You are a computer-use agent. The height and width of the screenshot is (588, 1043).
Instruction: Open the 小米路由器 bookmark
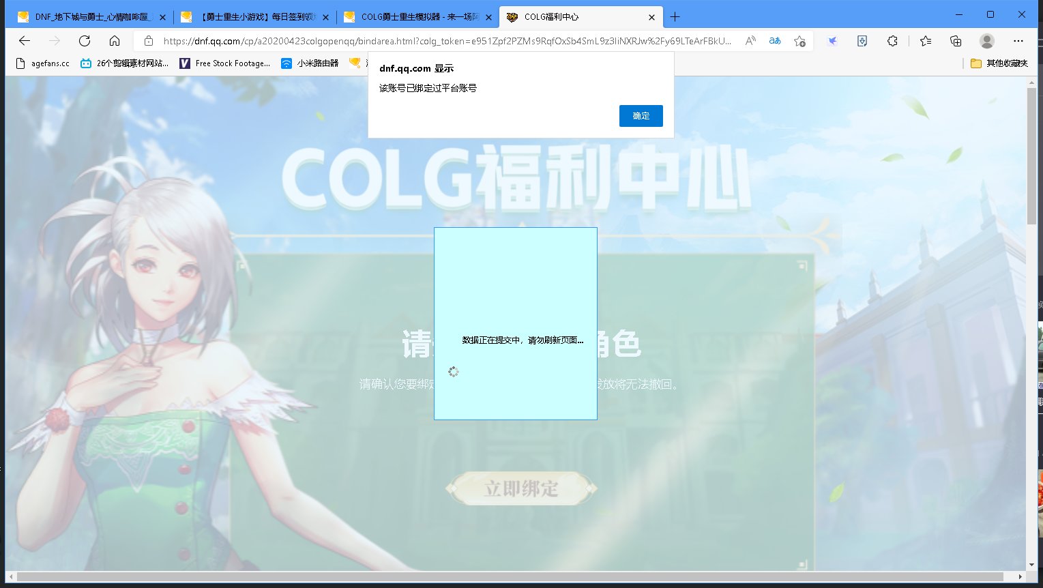[x=310, y=63]
